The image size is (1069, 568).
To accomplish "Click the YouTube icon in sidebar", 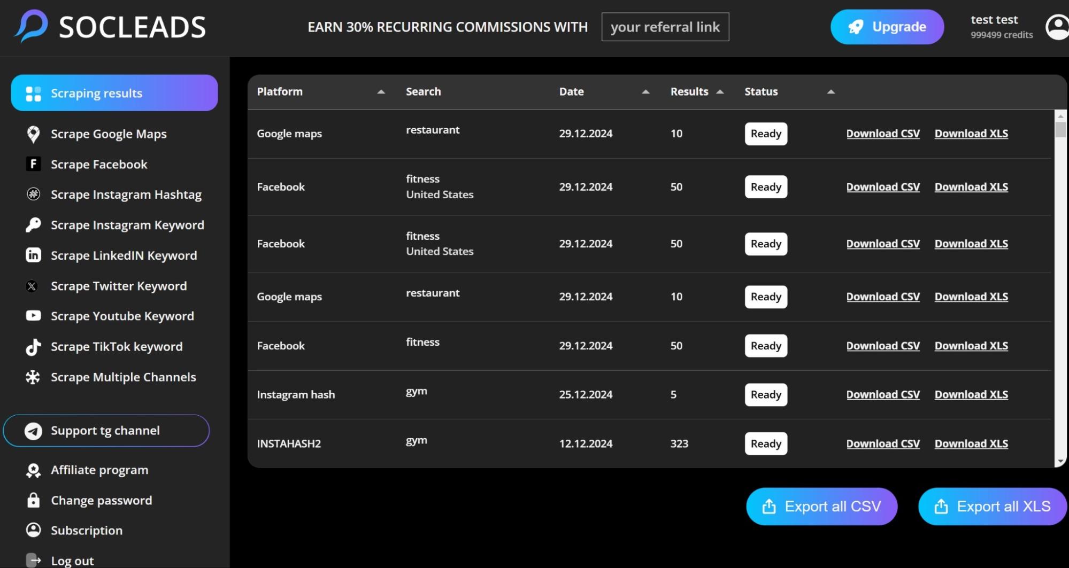I will [x=33, y=316].
